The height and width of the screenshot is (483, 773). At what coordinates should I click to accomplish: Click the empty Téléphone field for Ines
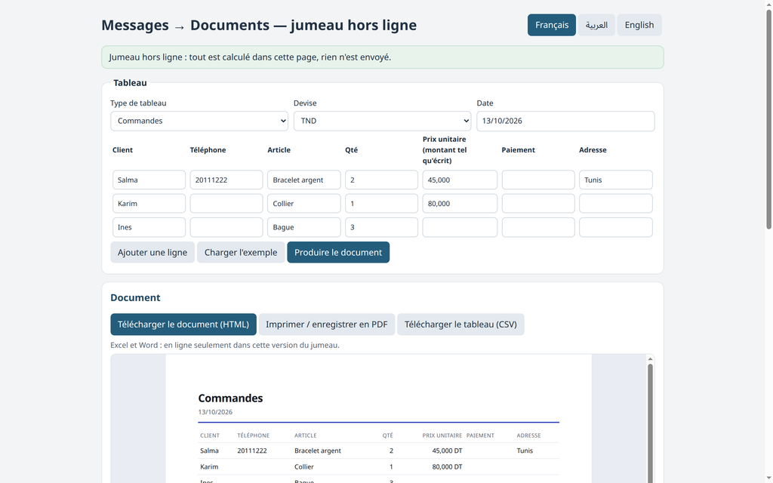(226, 227)
